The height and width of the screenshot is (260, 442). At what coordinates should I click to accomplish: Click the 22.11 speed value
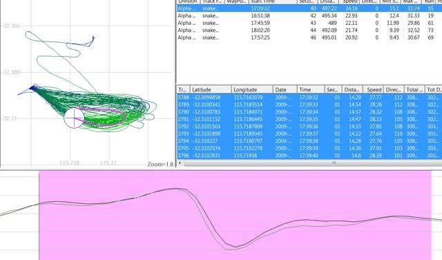(352, 23)
